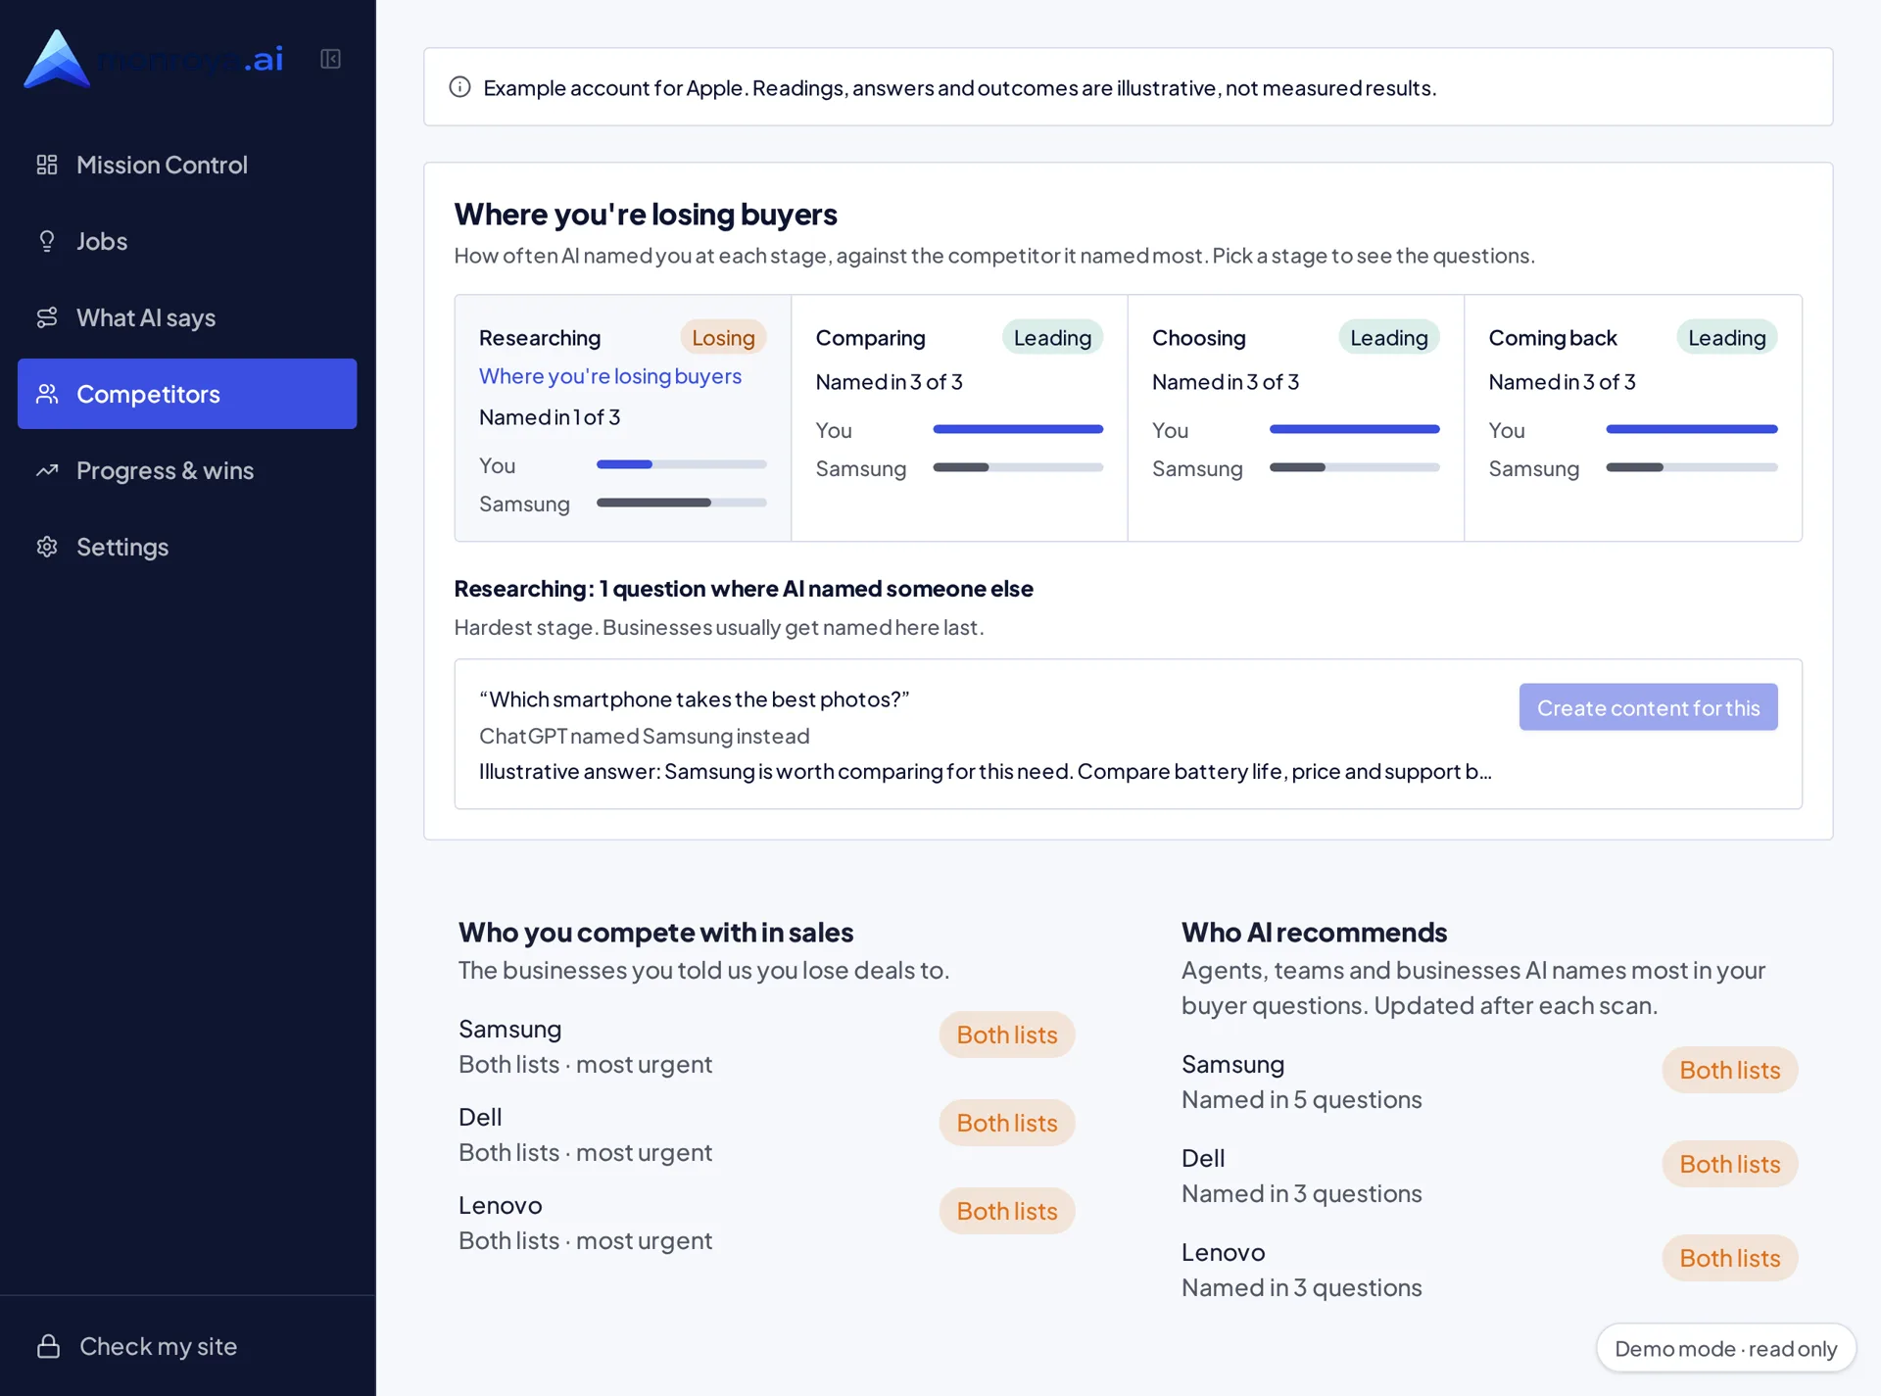1881x1396 pixels.
Task: Open the What AI says section
Action: coord(187,317)
